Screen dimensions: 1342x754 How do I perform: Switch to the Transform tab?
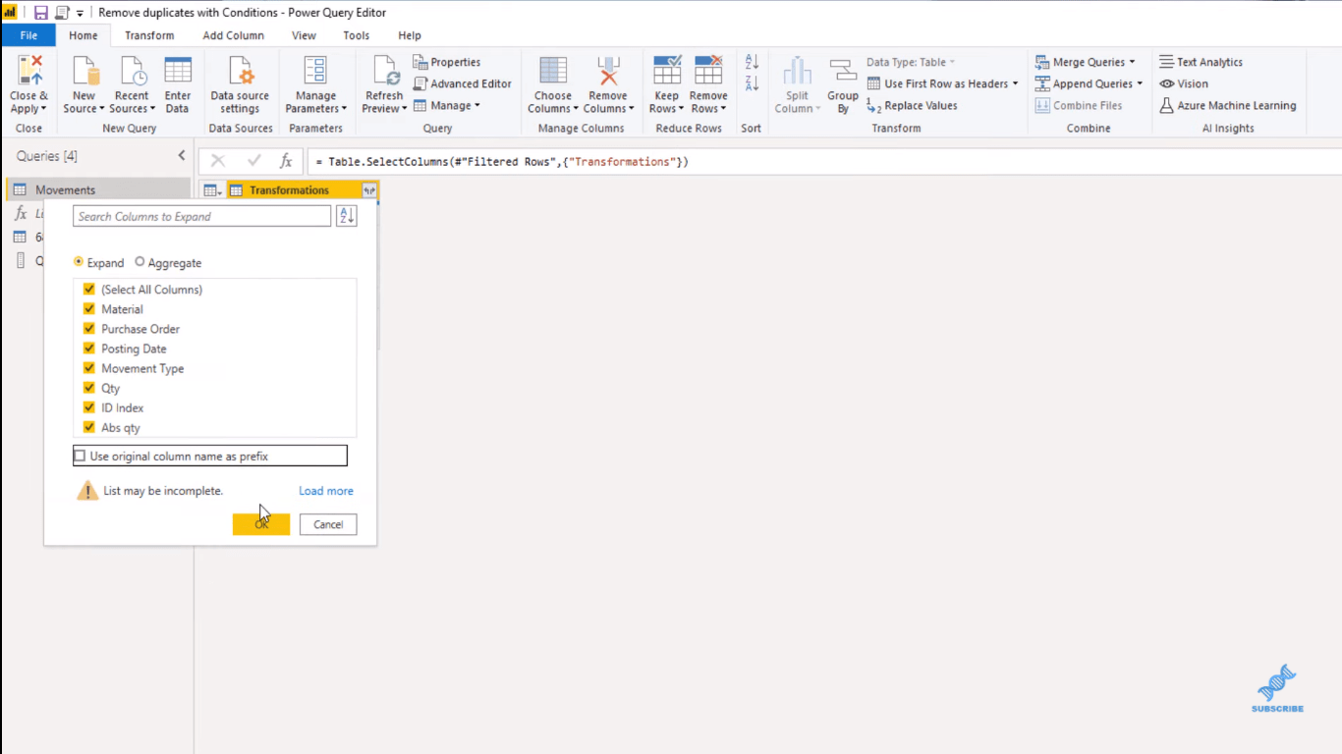tap(149, 35)
